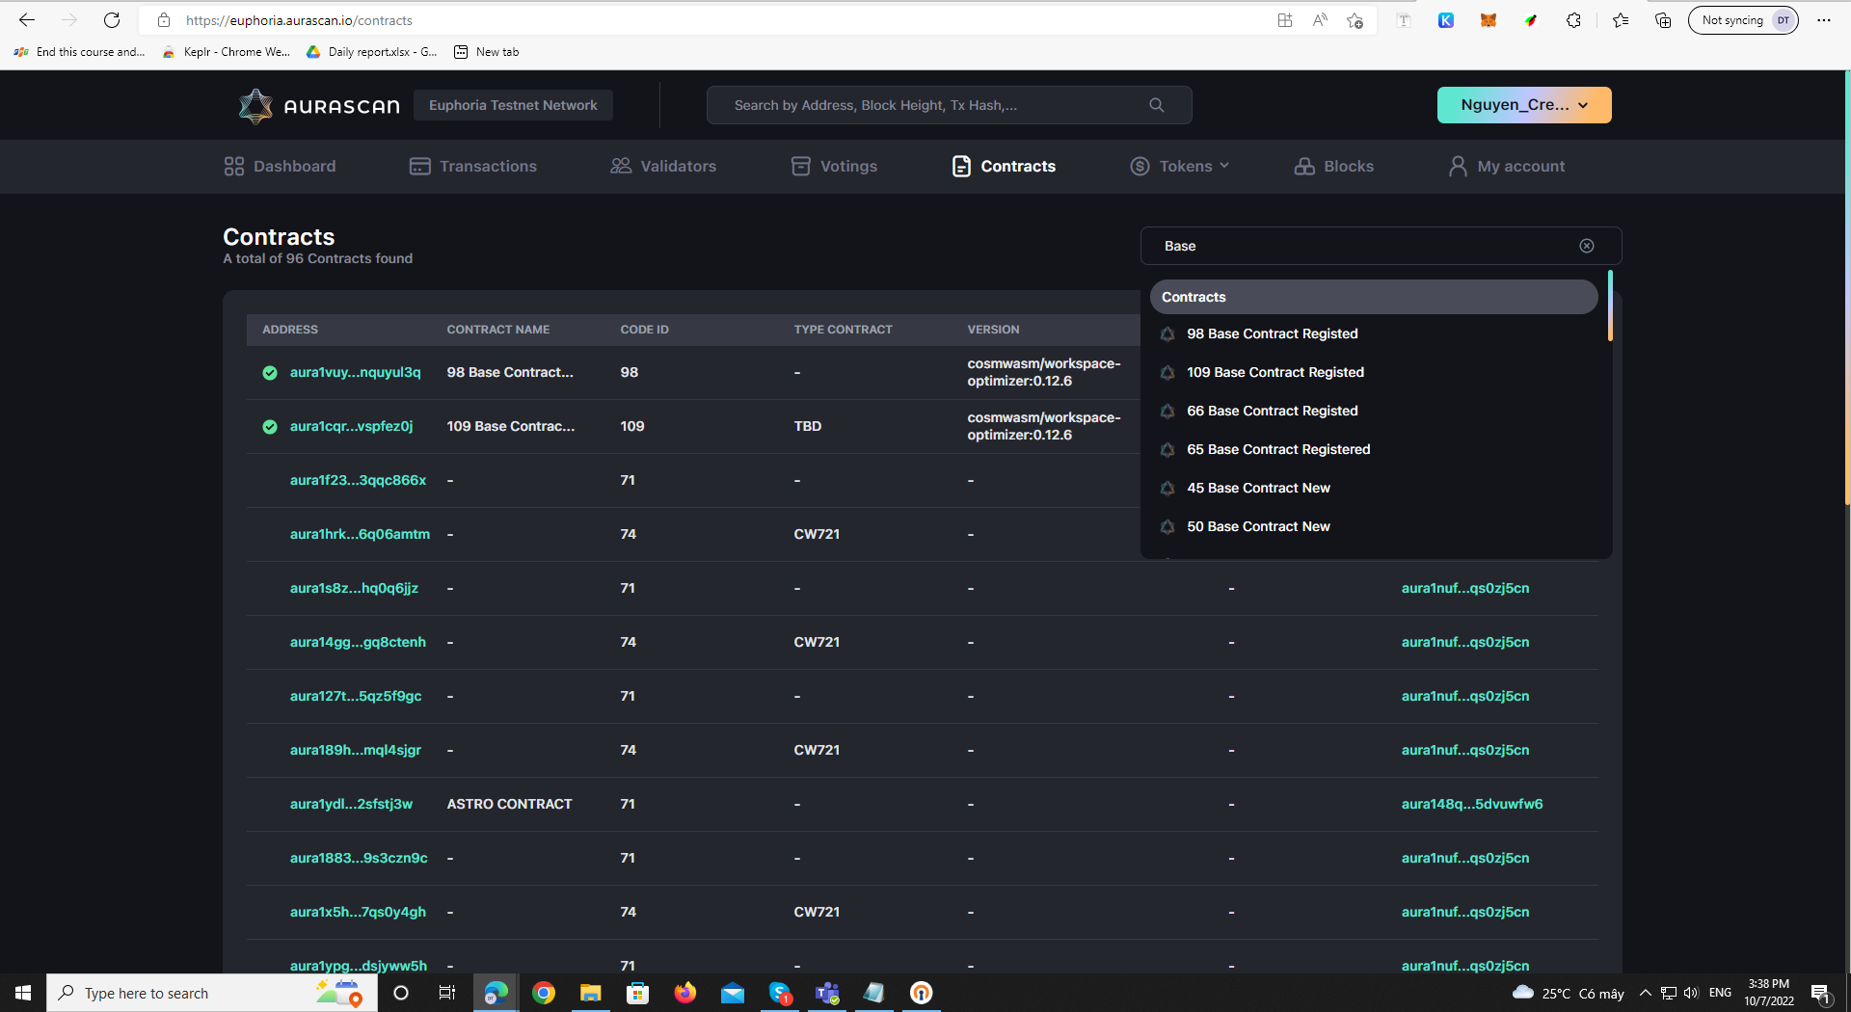1851x1012 pixels.
Task: Click the page vertical scrollbar
Action: click(x=1847, y=287)
